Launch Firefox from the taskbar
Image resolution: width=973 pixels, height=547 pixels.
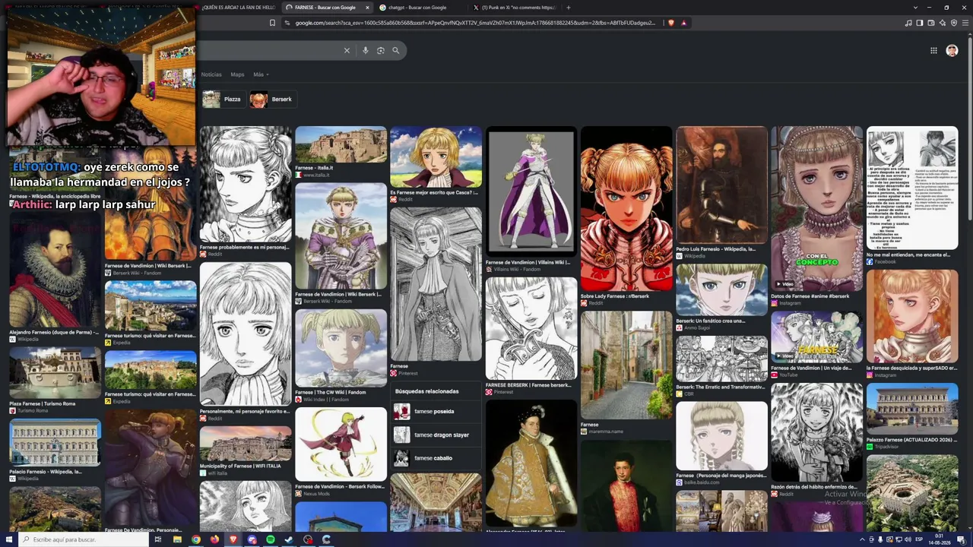[214, 539]
